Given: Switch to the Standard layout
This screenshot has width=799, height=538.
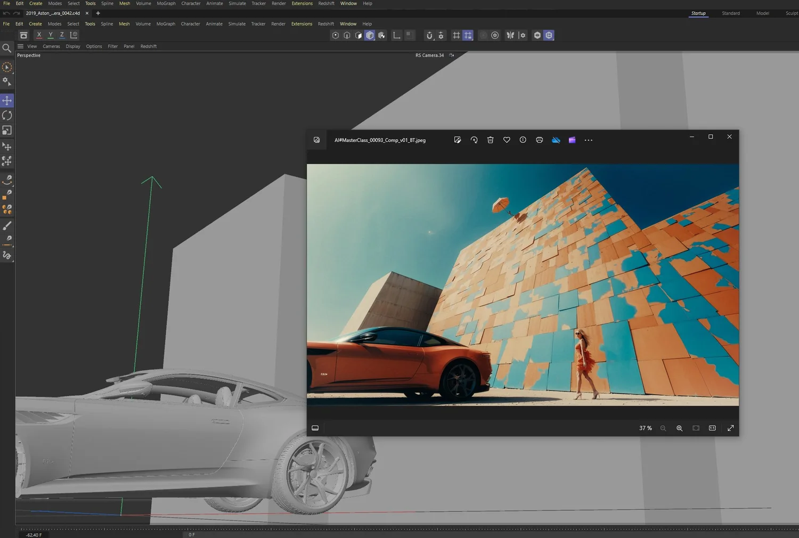Looking at the screenshot, I should pos(731,13).
